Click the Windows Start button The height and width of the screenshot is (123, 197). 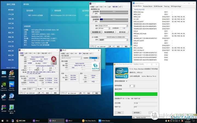[x=2, y=121]
